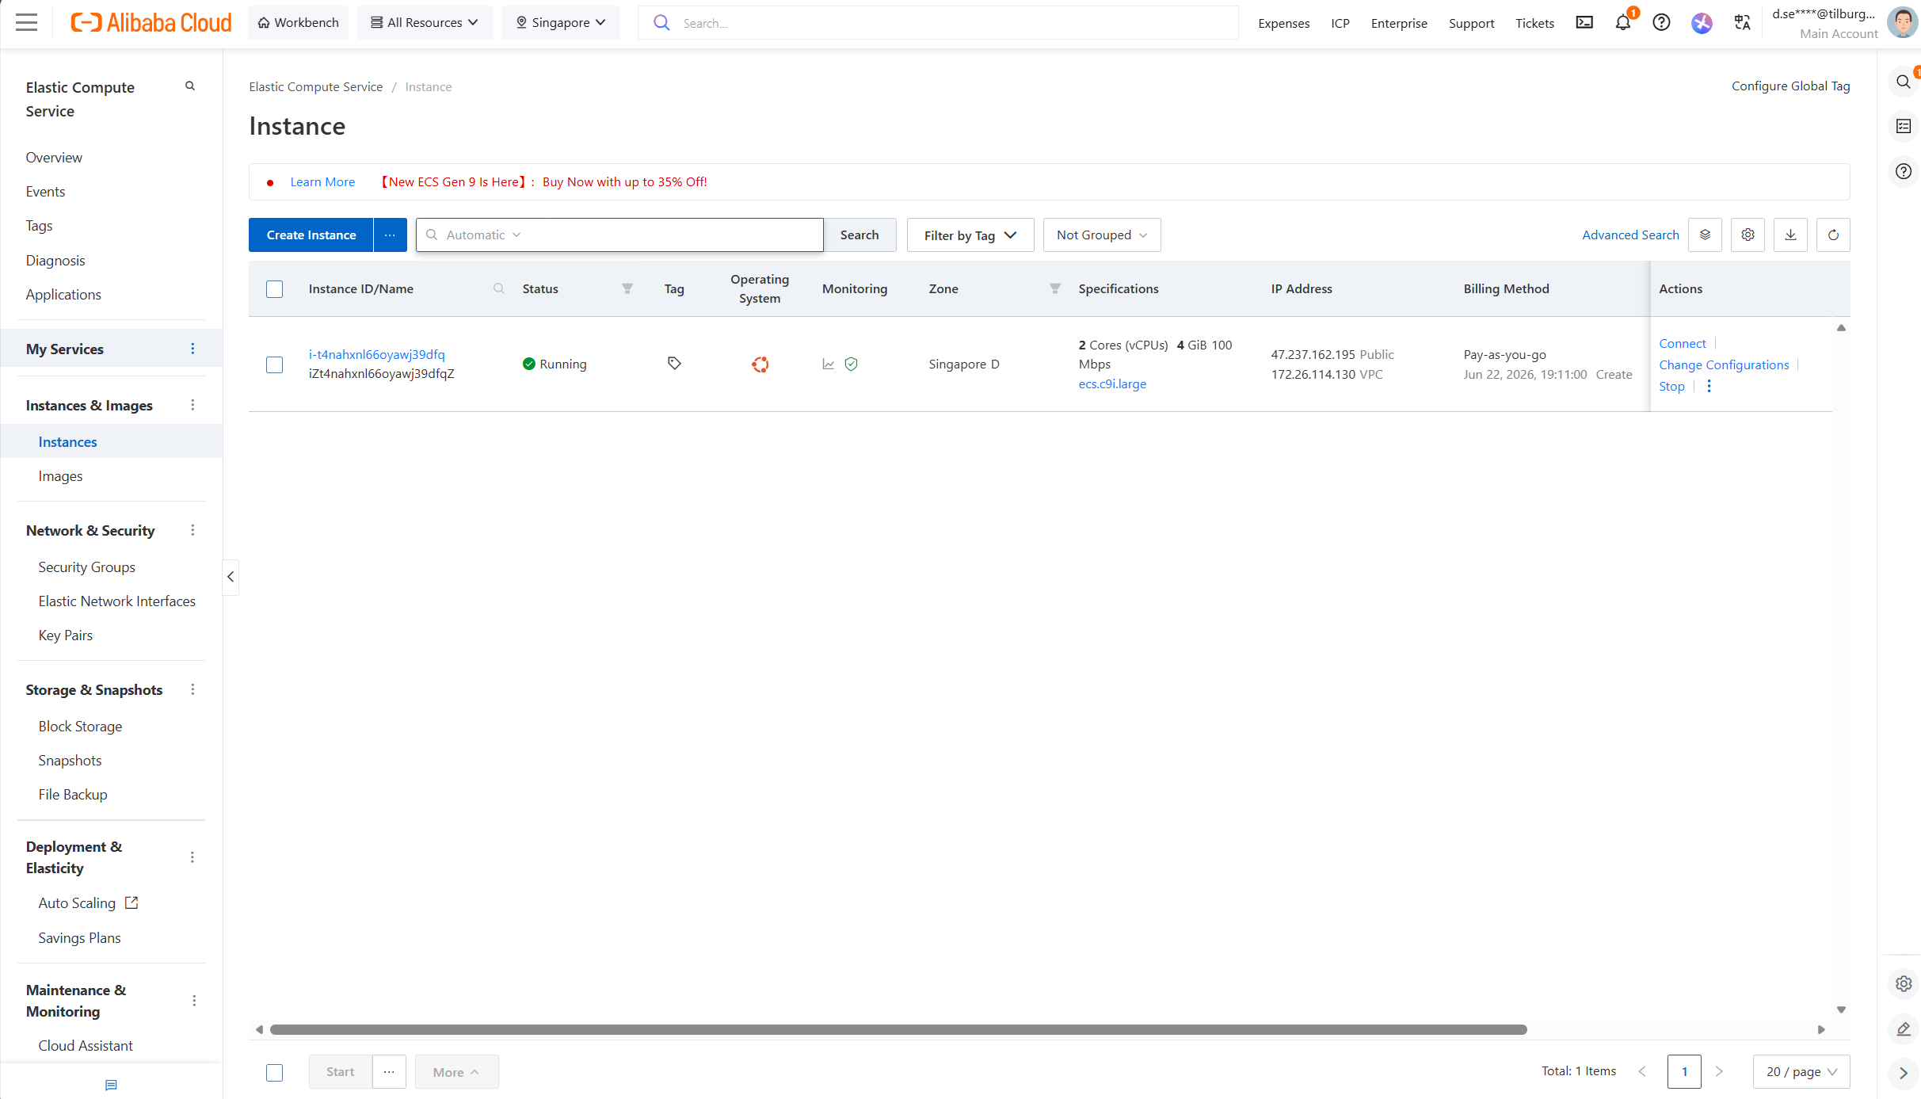This screenshot has width=1921, height=1099.
Task: Open Filter by Tag dropdown
Action: (970, 235)
